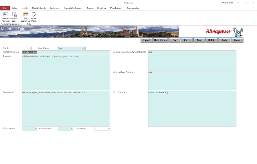The width and height of the screenshot is (257, 164).
Task: Click the Scenarios label
Action: click(x=7, y=56)
